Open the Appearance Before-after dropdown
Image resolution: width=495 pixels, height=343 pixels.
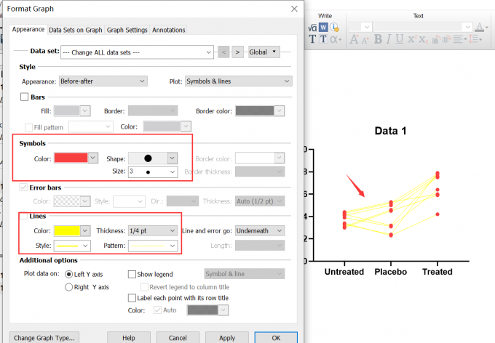coord(103,81)
